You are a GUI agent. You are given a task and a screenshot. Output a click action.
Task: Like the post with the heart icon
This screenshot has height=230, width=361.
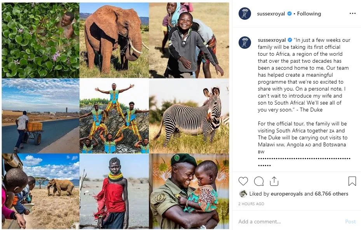243,181
